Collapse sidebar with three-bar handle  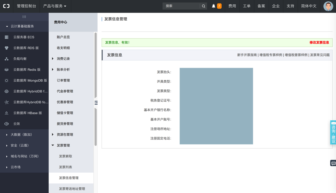pos(24,17)
